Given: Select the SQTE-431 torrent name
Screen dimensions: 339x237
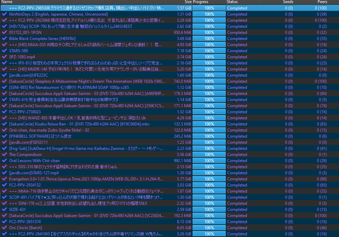Looking at the screenshot, I should point(17,210).
